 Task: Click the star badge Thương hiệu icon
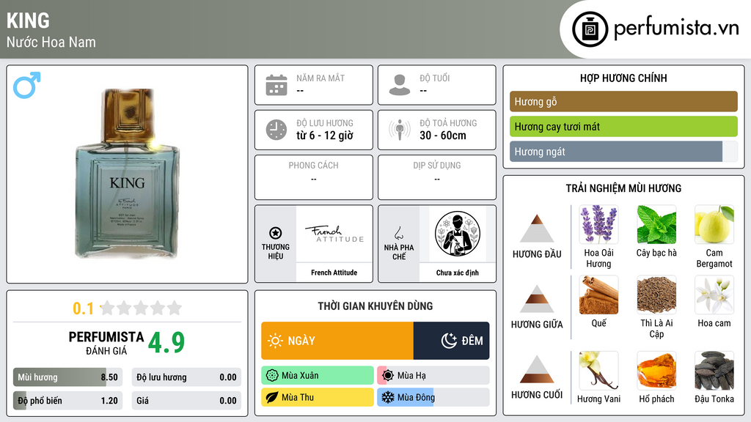click(276, 233)
